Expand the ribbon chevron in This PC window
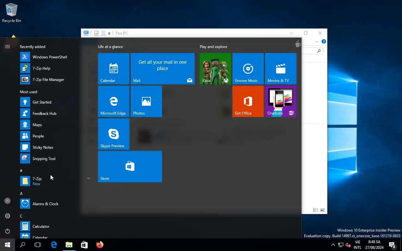The width and height of the screenshot is (402, 251). point(317,41)
